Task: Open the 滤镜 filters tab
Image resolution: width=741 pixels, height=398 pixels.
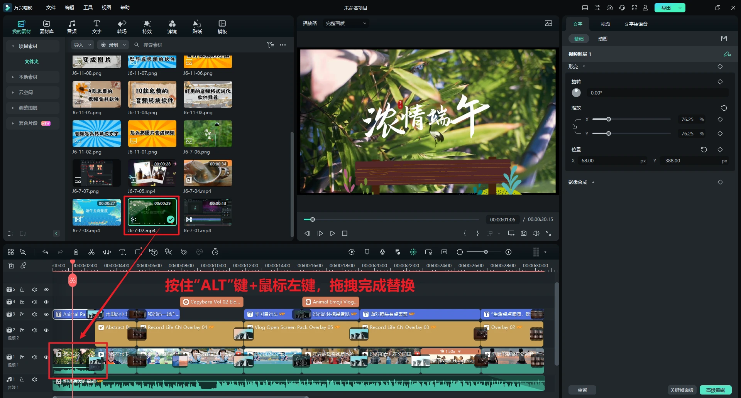Action: tap(172, 27)
